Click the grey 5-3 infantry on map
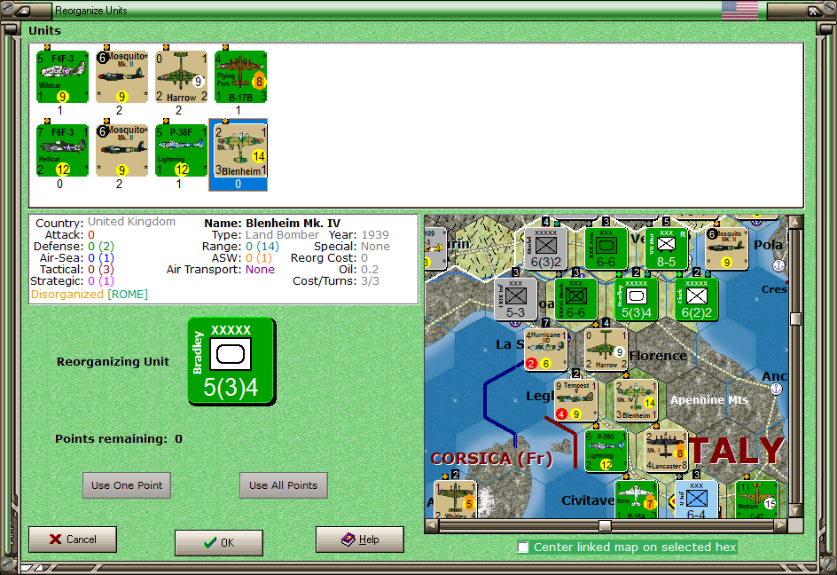The width and height of the screenshot is (837, 575). (x=515, y=299)
